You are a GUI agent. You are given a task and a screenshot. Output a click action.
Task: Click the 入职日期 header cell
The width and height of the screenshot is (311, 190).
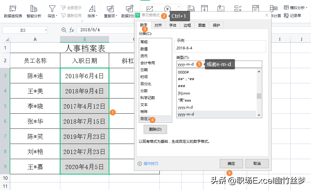pos(85,61)
